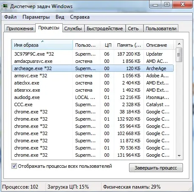Sort by ЦП column header
This screenshot has width=194, height=192.
[107, 45]
